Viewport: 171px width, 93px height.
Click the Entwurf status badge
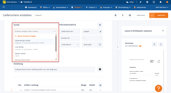click(x=38, y=15)
